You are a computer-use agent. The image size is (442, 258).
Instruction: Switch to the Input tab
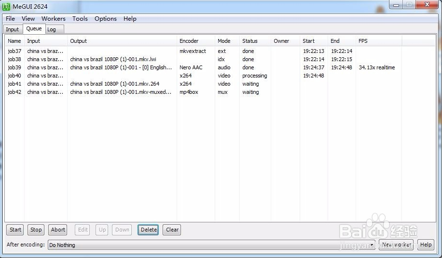[x=13, y=29]
